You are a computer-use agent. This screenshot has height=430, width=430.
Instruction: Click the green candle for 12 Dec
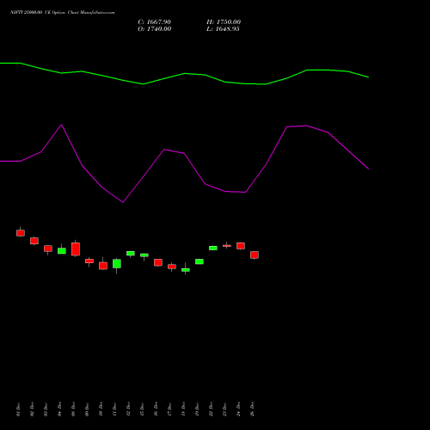tap(131, 254)
